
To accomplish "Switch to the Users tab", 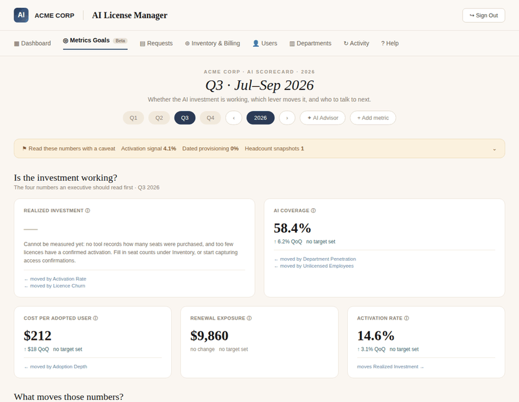I will 265,43.
